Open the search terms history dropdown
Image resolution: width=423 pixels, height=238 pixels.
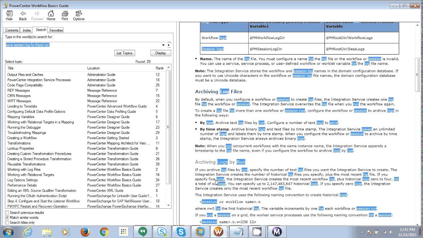point(163,45)
